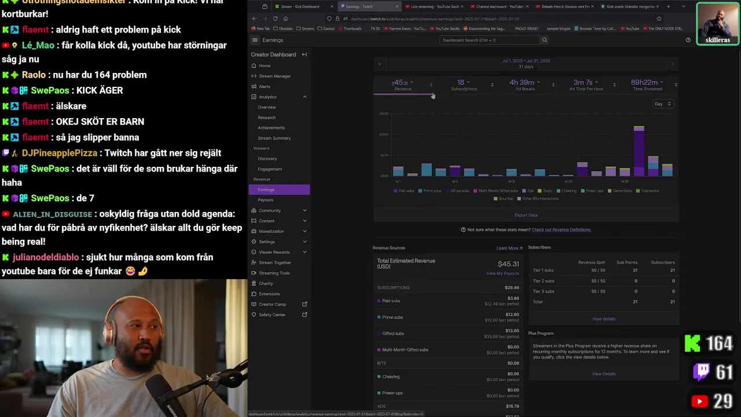Toggle Bounties series in chart legend
This screenshot has height=417, width=741.
[x=504, y=199]
